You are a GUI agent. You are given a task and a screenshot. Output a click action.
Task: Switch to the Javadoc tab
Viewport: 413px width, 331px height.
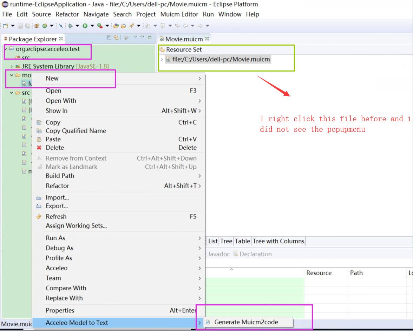pyautogui.click(x=218, y=254)
